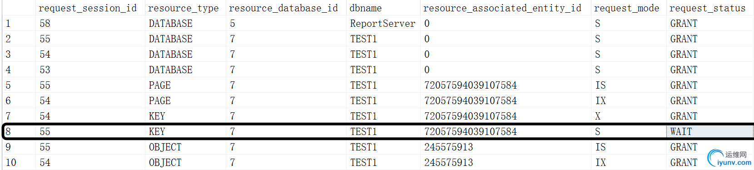Click the IX request mode in row 6

click(x=629, y=100)
